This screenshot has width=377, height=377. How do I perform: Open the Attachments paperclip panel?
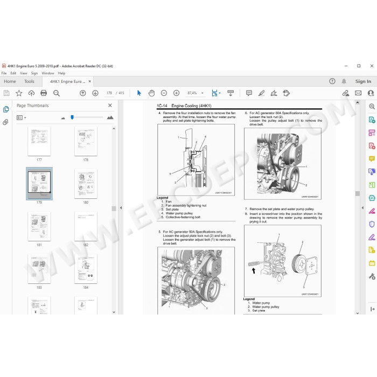click(6, 122)
